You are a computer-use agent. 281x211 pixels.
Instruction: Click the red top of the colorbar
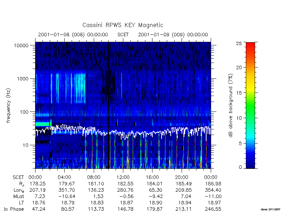tap(250, 46)
